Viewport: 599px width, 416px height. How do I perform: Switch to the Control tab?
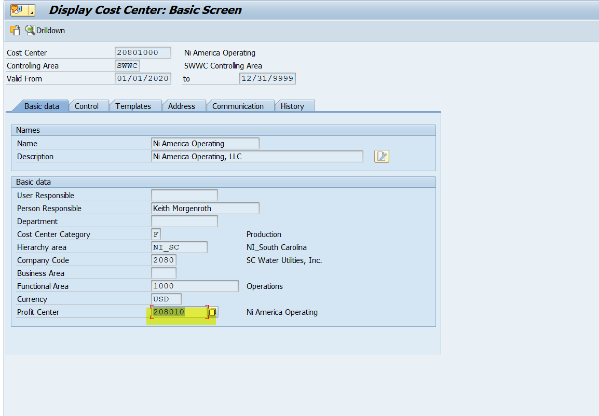[86, 106]
